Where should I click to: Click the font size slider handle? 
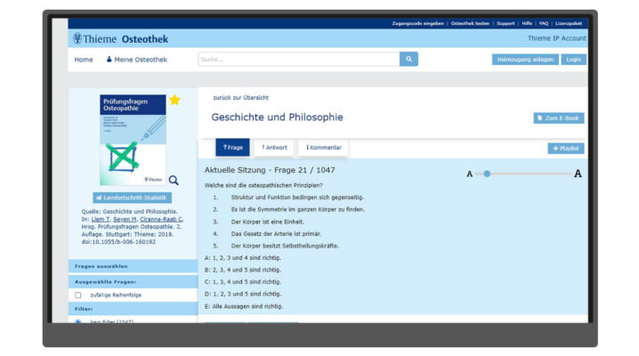(487, 174)
